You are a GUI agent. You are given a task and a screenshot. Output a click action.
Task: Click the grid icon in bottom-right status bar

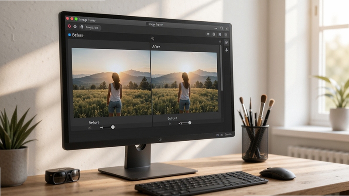tap(222, 135)
